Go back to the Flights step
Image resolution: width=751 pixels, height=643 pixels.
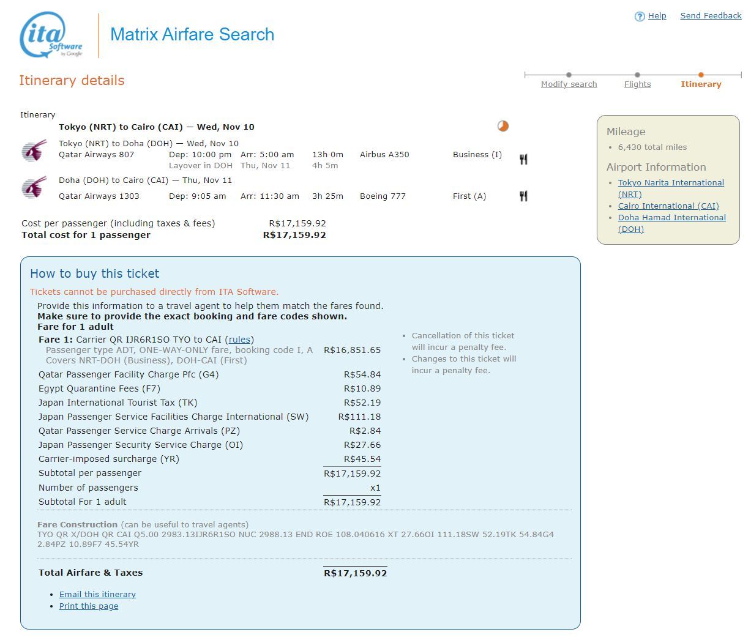tap(637, 84)
